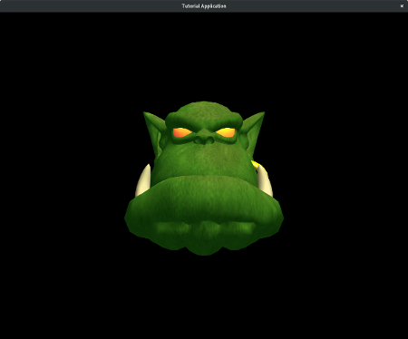Click the ogre's upper lip area

(203, 161)
